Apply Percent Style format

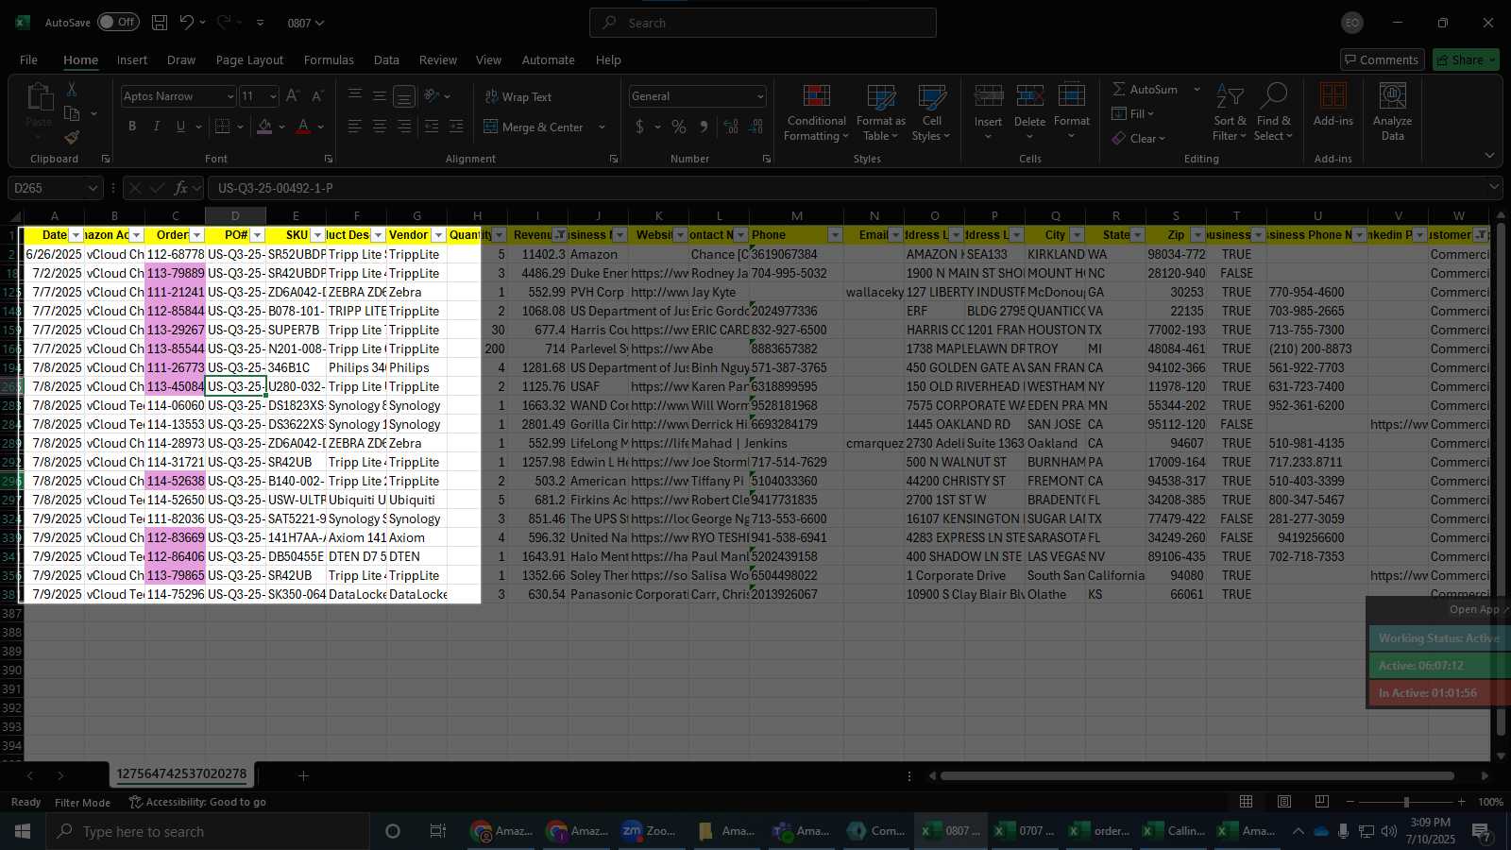(679, 127)
